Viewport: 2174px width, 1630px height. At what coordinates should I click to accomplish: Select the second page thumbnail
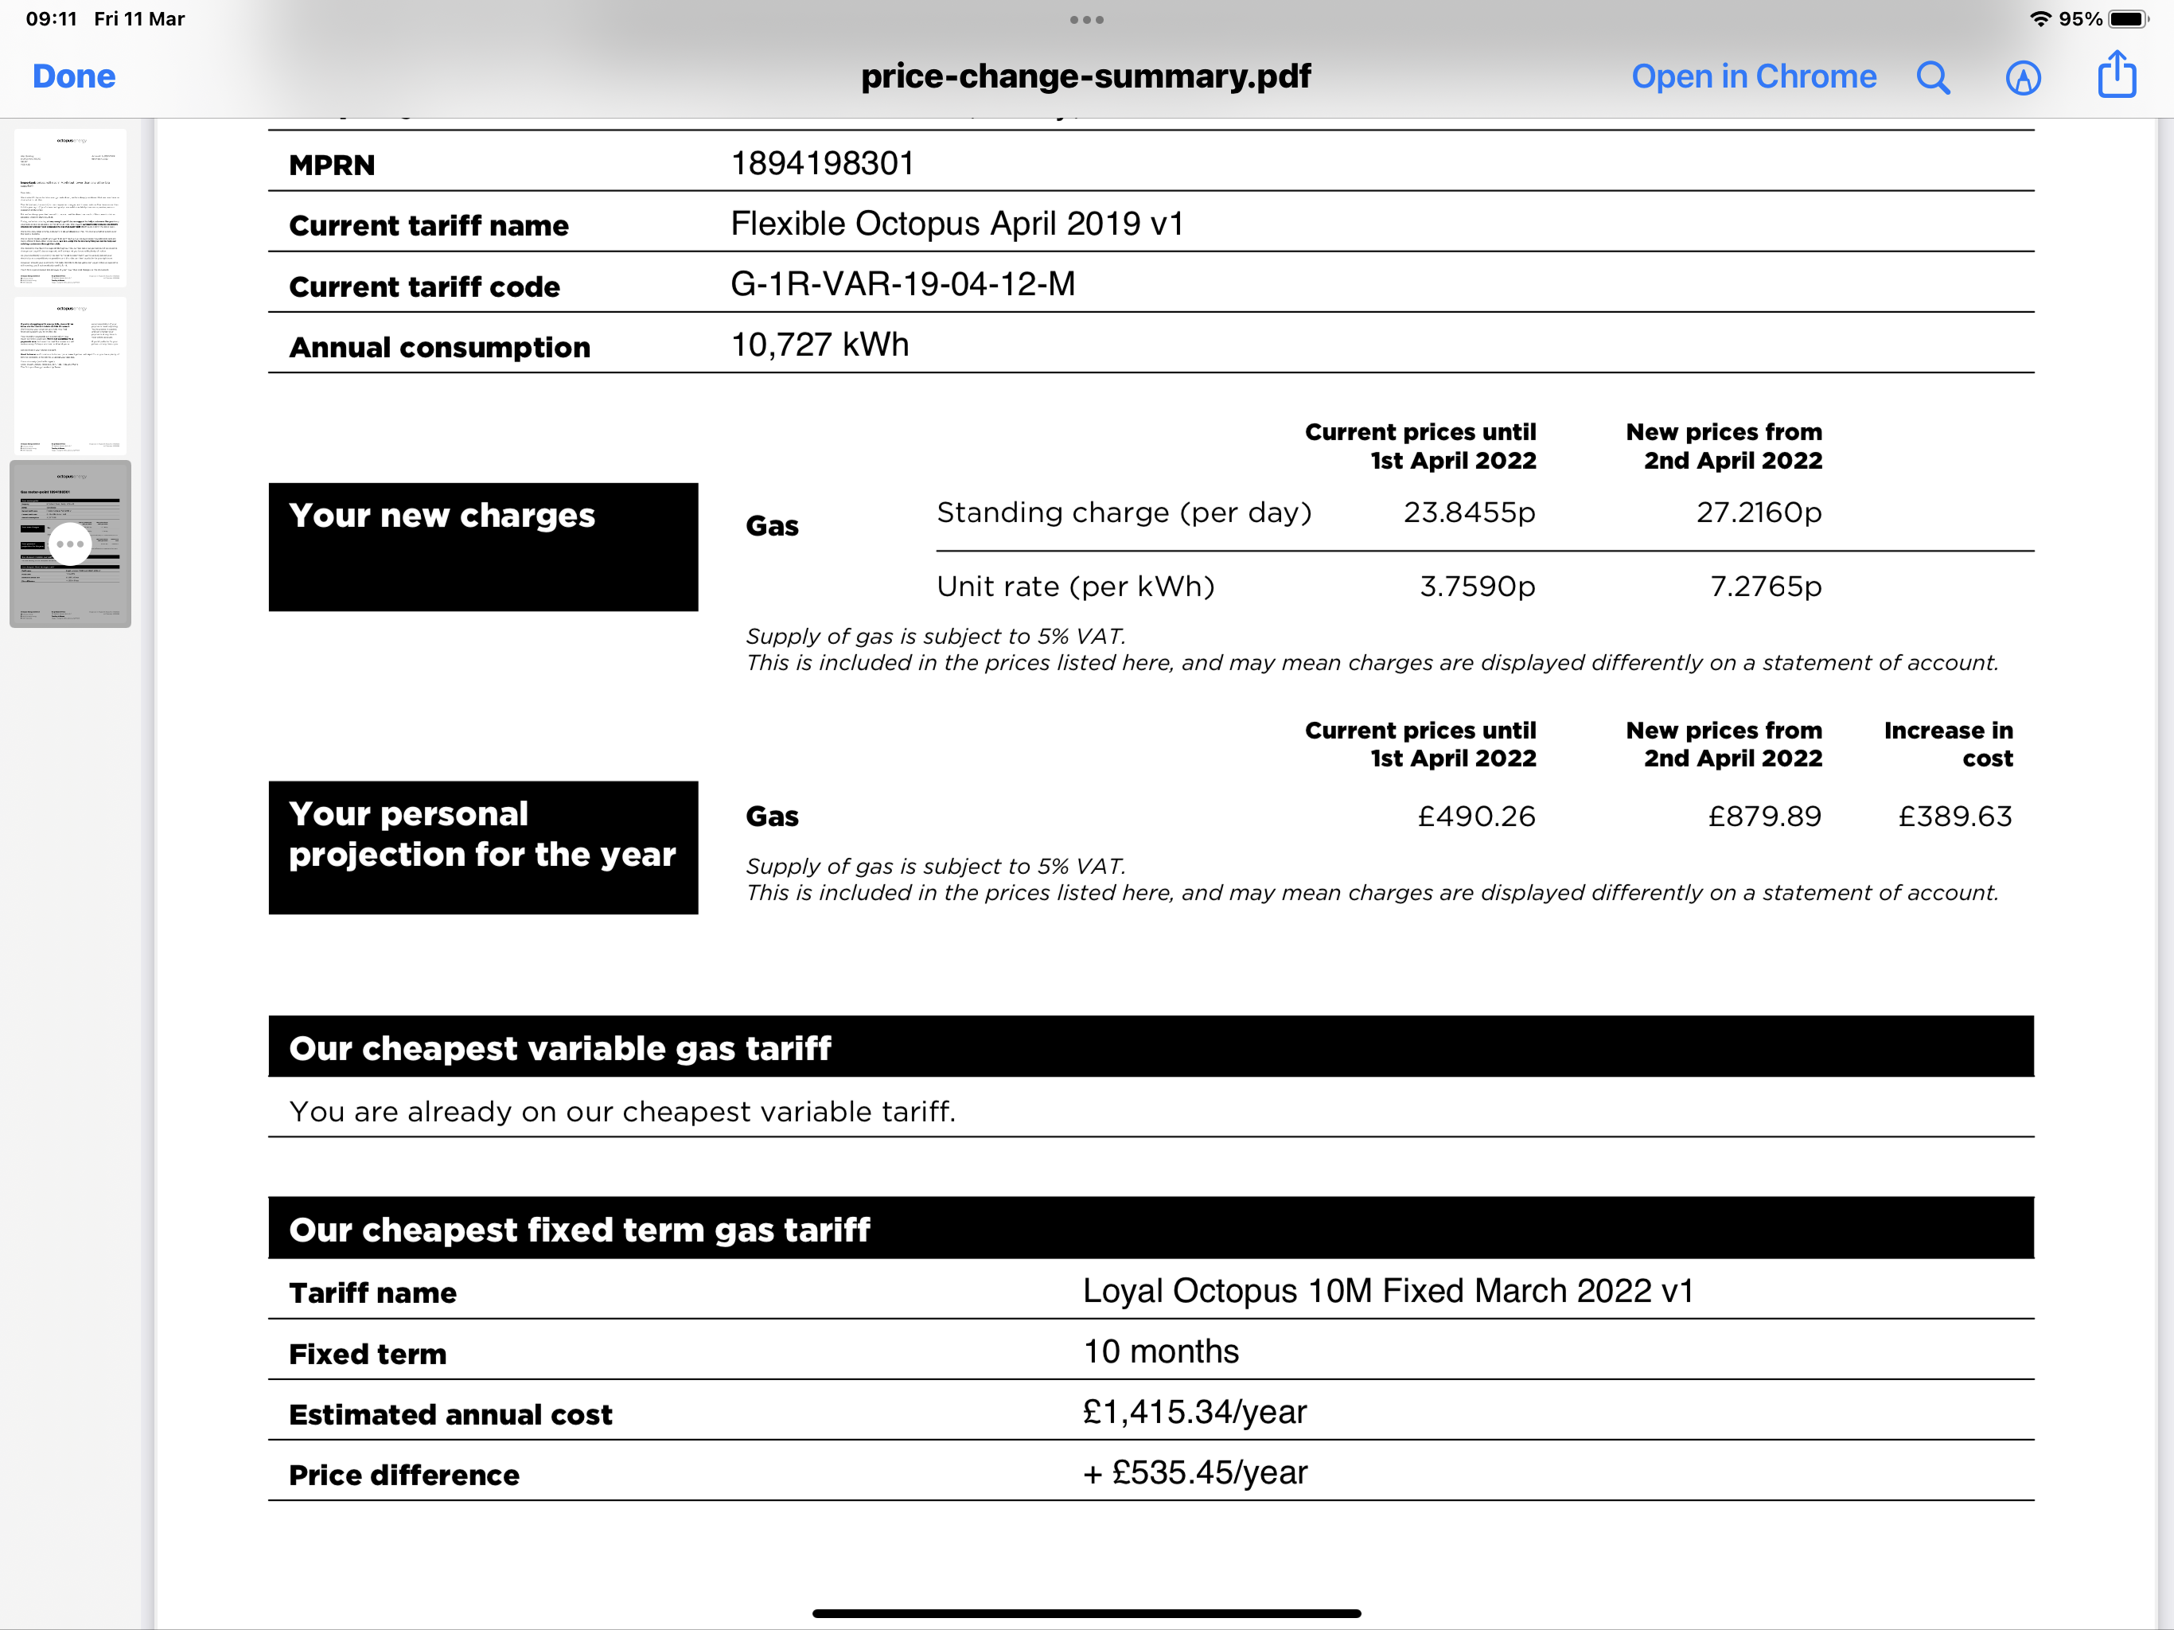click(x=70, y=376)
